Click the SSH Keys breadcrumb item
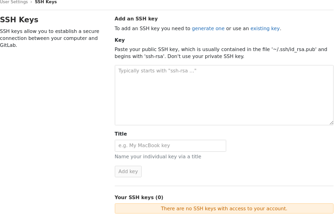 [x=46, y=2]
